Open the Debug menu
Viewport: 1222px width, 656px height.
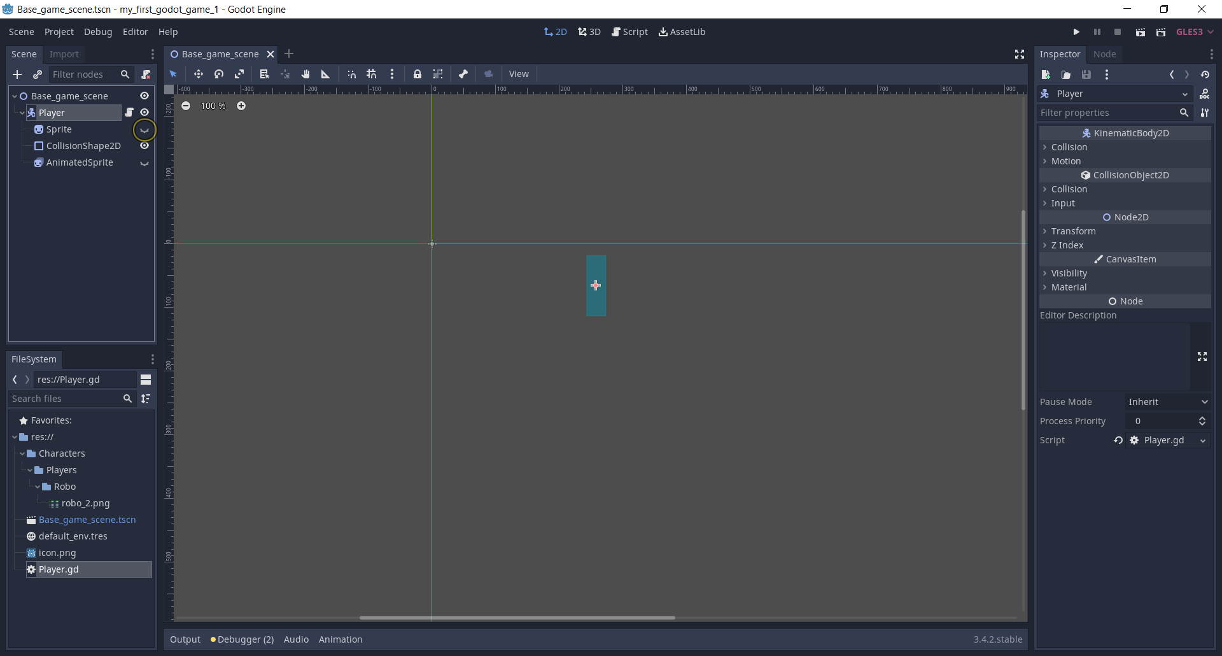98,32
